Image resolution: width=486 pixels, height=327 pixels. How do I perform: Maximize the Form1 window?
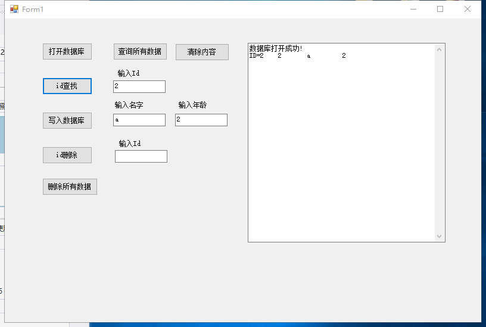click(x=440, y=9)
